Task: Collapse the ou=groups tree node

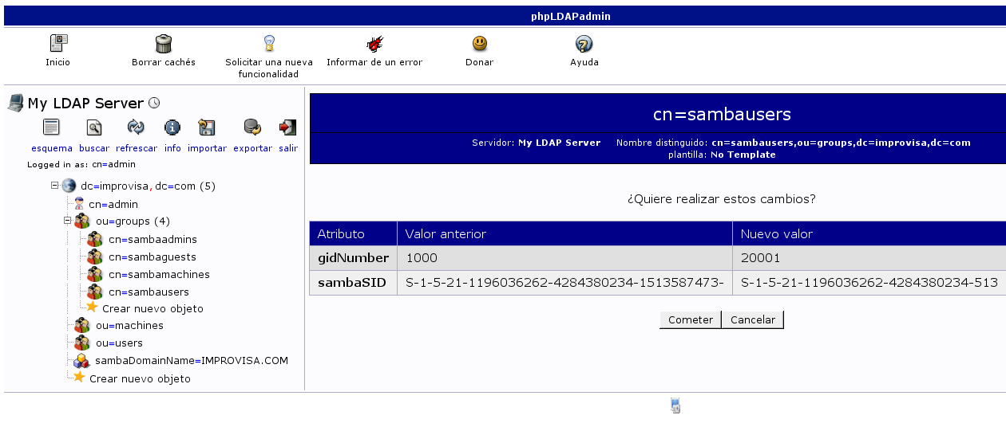Action: [x=68, y=221]
